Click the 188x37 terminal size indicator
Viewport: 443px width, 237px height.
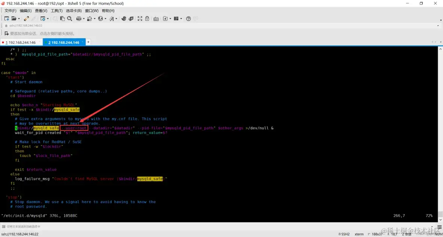point(375,234)
